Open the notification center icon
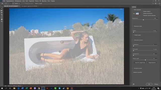161x90 pixels. (158, 88)
